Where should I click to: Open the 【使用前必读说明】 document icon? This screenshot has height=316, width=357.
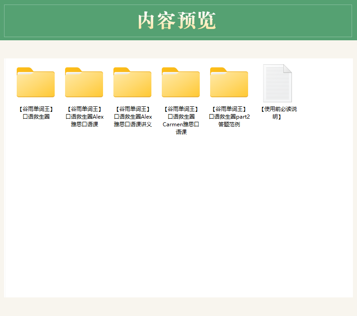pos(277,83)
